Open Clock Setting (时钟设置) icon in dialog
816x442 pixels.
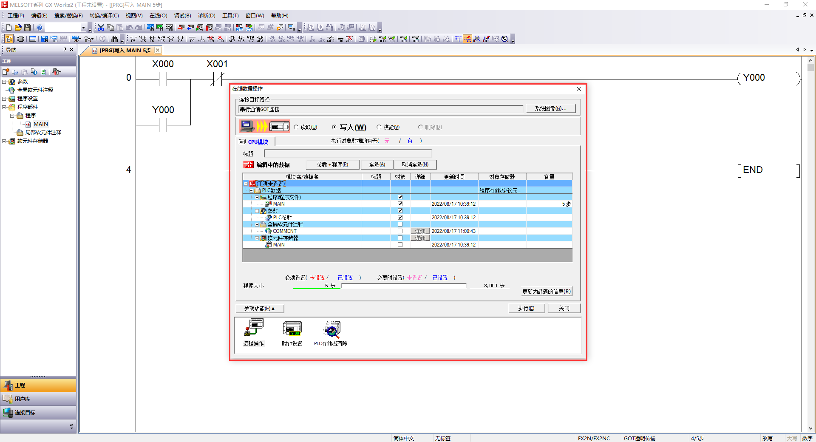coord(292,333)
